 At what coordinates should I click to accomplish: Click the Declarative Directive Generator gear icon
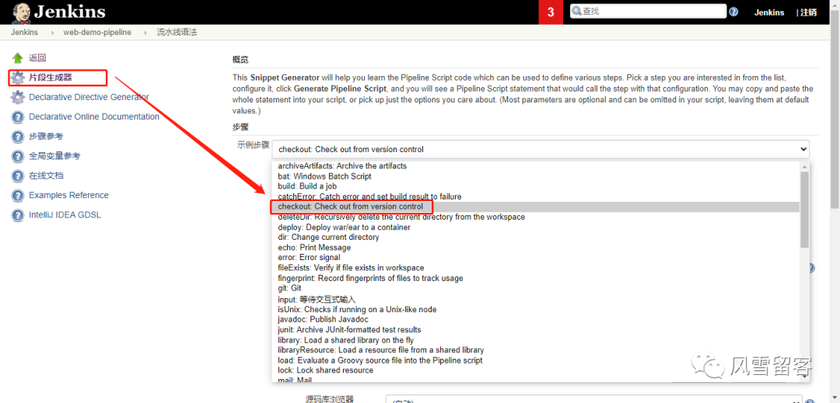(x=18, y=97)
